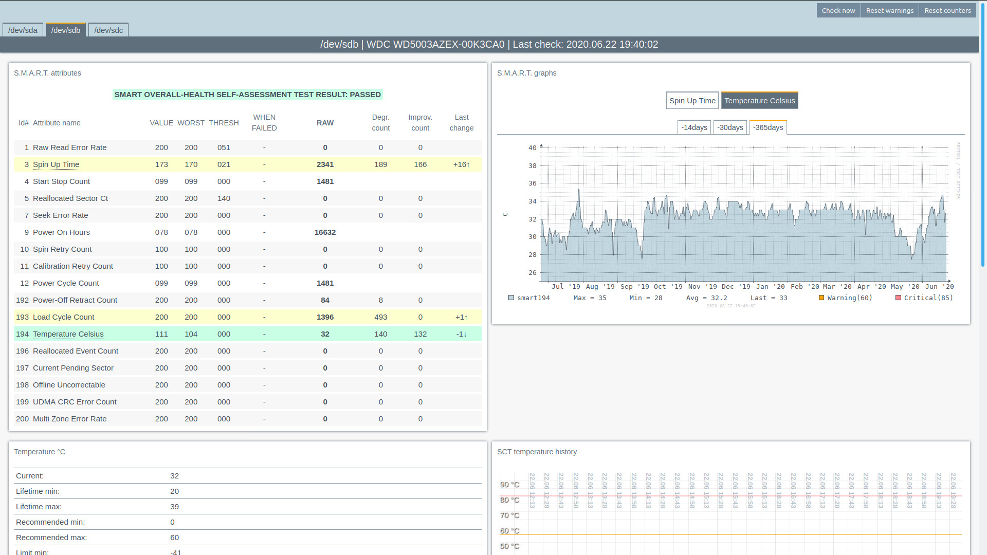Switch graph range to -30days
The image size is (987, 555).
(730, 127)
